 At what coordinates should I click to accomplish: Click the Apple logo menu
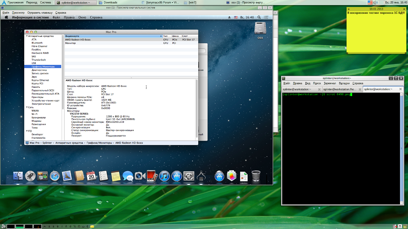click(x=6, y=17)
